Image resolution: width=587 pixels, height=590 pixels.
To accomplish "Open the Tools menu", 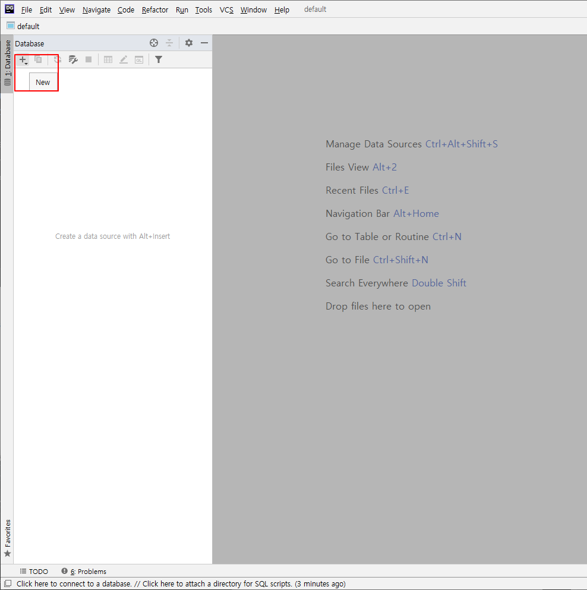I will 204,10.
